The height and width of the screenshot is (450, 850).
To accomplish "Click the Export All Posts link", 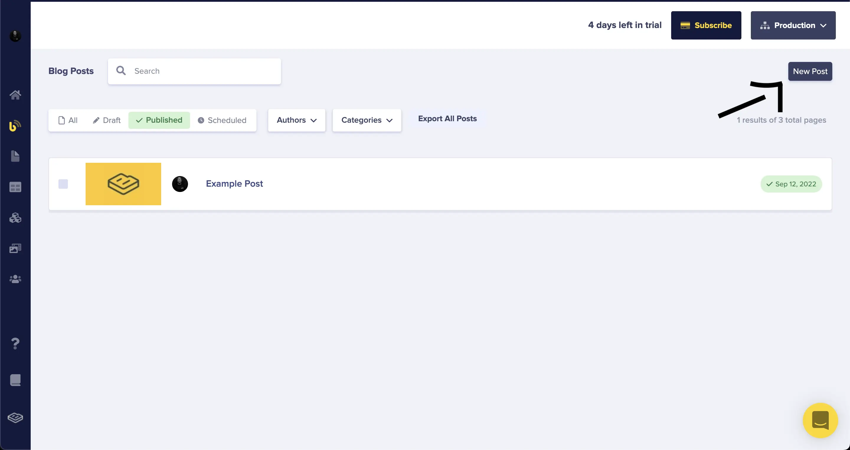I will pos(447,119).
